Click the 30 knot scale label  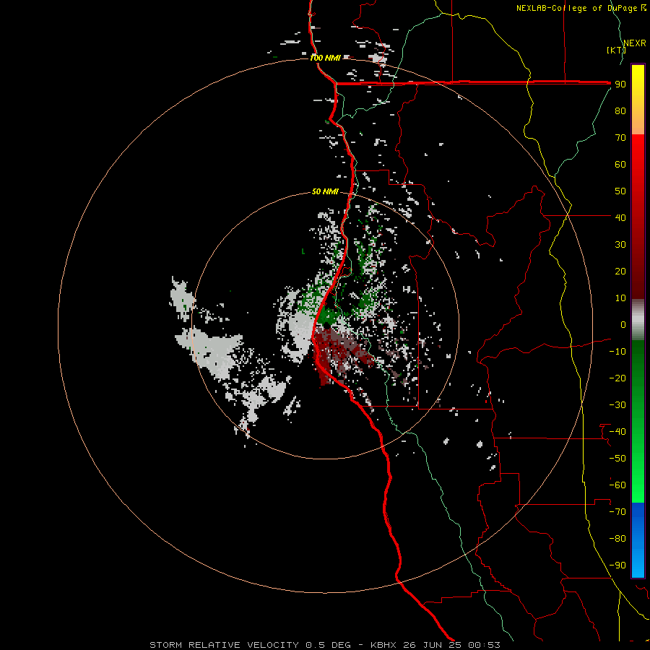coord(620,245)
